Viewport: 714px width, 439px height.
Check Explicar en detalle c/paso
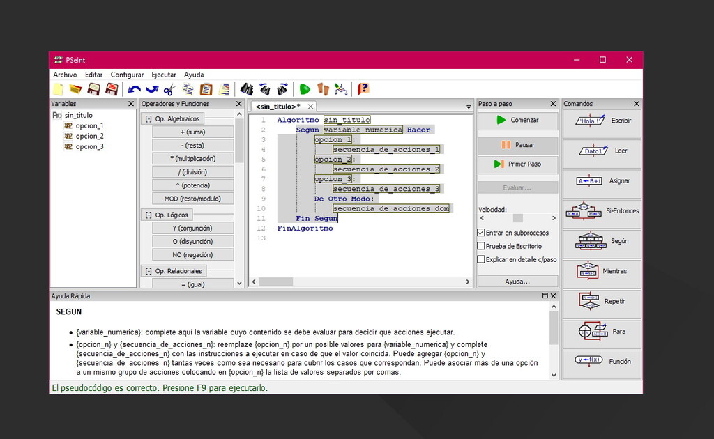coord(479,257)
